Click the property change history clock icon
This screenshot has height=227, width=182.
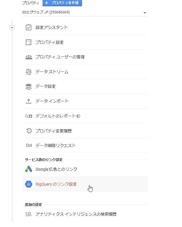(29, 131)
